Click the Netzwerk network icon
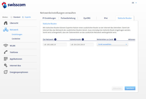 6,30
